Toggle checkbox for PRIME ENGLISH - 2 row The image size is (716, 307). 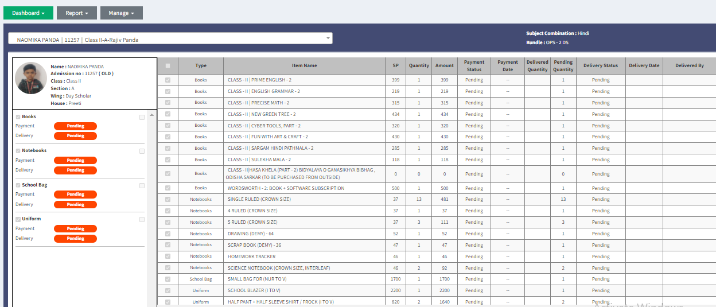[x=168, y=80]
